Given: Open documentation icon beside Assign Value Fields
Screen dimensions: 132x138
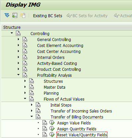Looking at the screenshot, I should pos(45,123).
